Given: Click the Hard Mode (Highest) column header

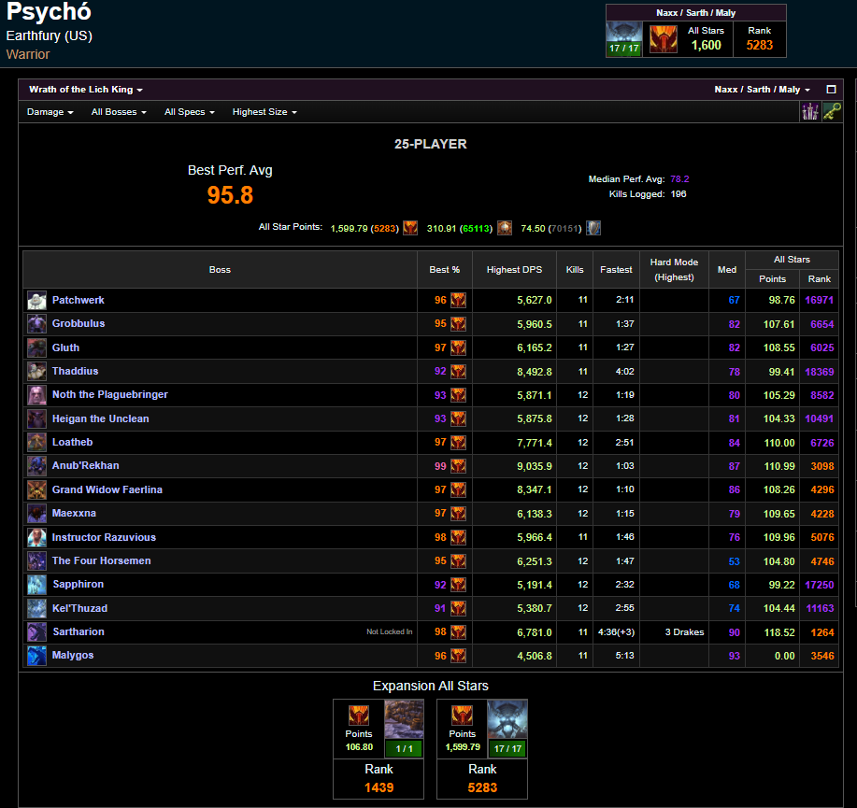Looking at the screenshot, I should click(x=674, y=270).
